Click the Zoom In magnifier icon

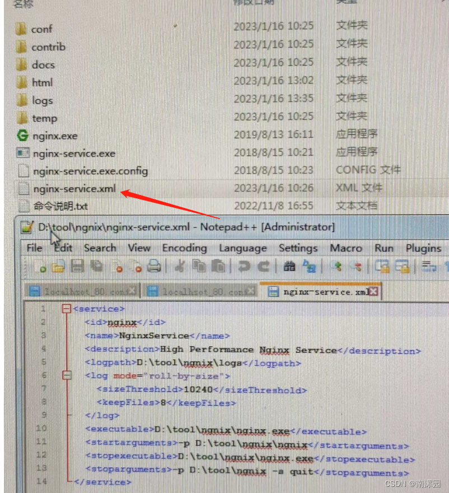coord(336,268)
